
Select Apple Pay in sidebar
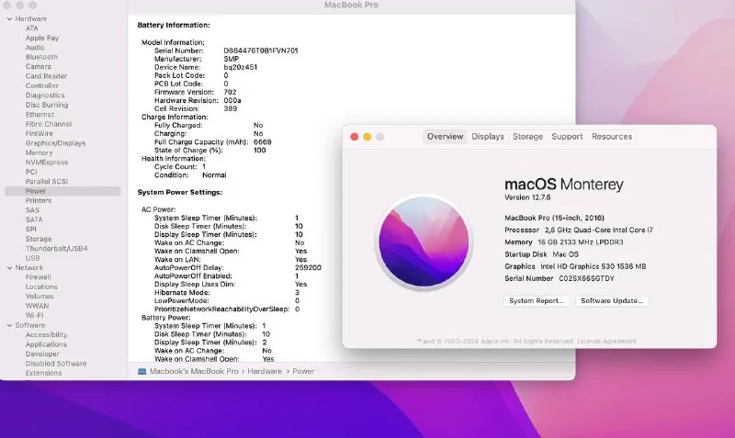(x=42, y=38)
